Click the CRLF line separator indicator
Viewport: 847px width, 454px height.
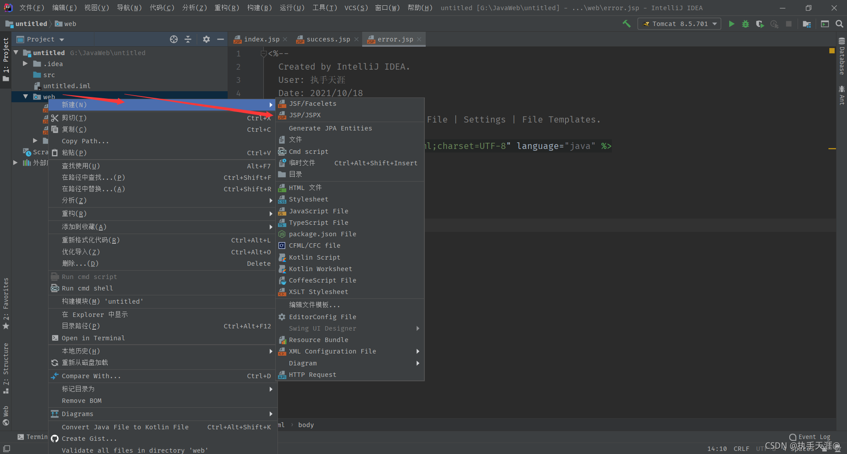coord(741,449)
